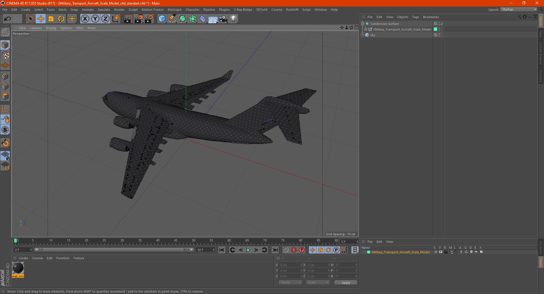
Task: Open the viewport Cameras menu
Action: (36, 28)
